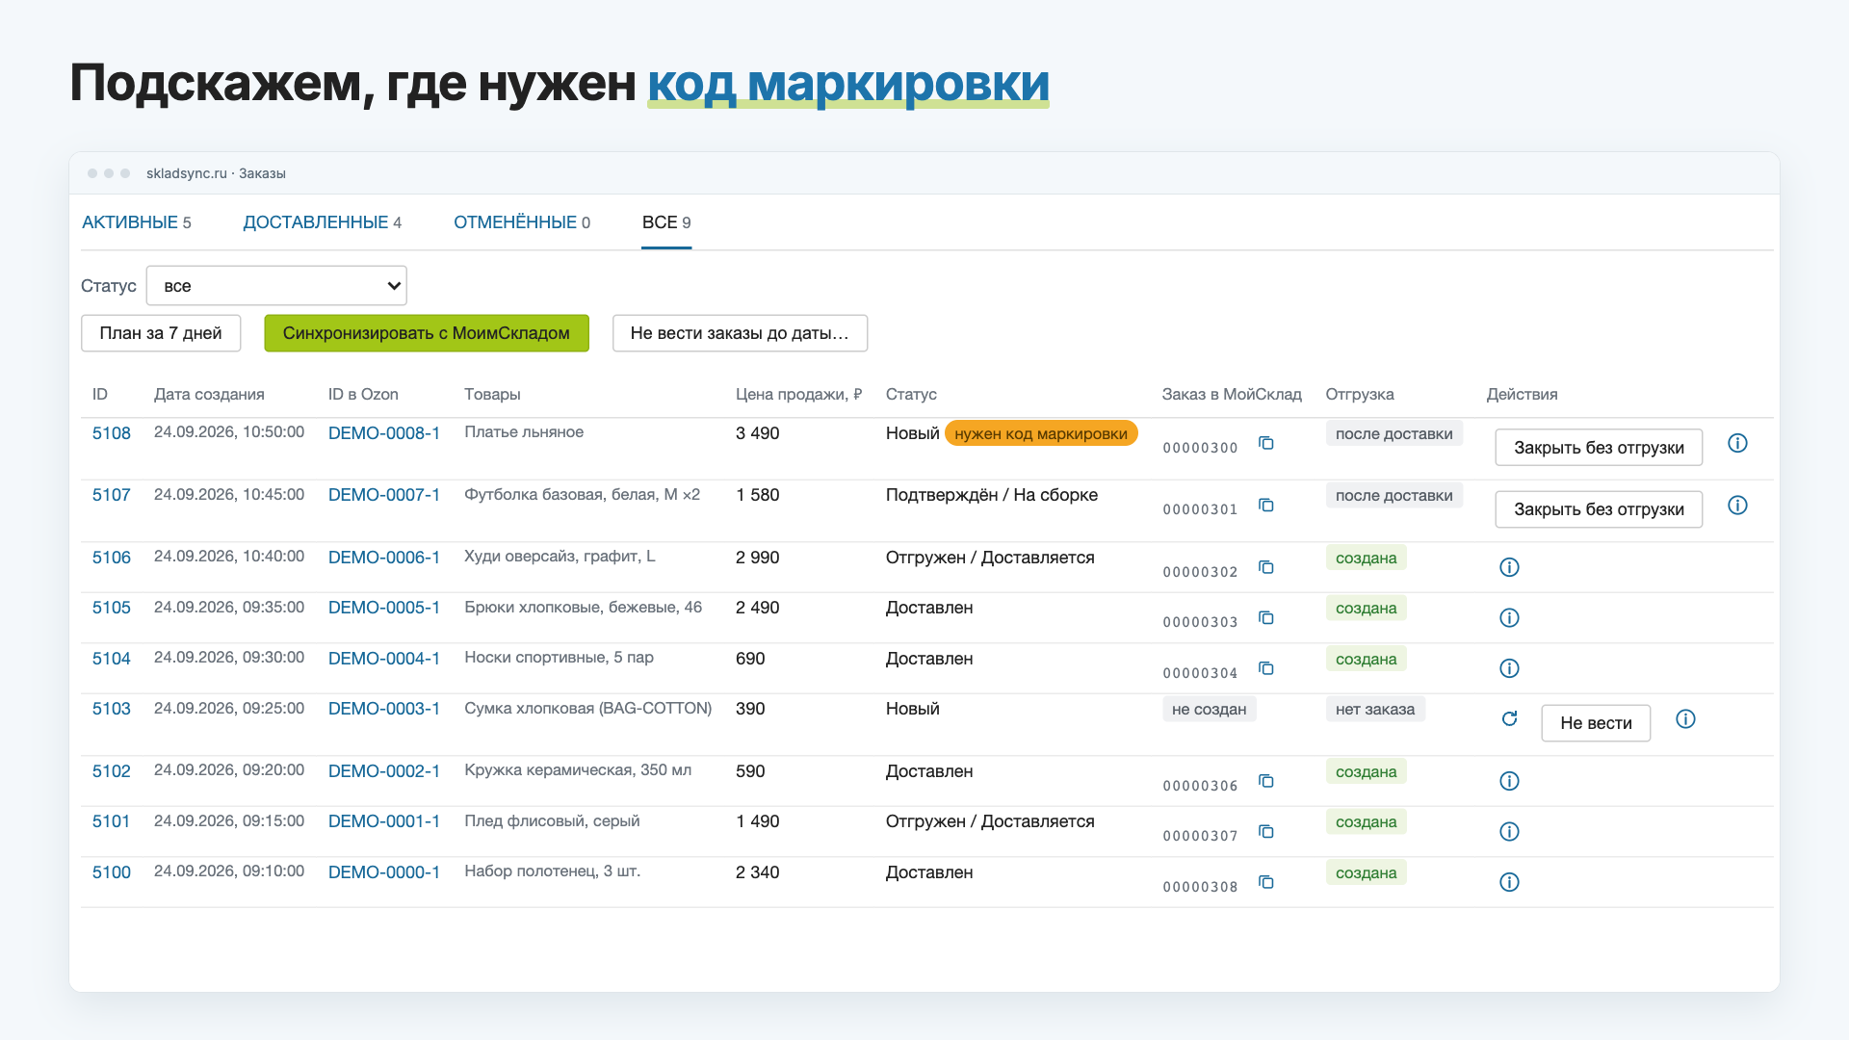Copy MoySklad order number 00000301
Image resolution: width=1849 pixels, height=1040 pixels.
1266,505
